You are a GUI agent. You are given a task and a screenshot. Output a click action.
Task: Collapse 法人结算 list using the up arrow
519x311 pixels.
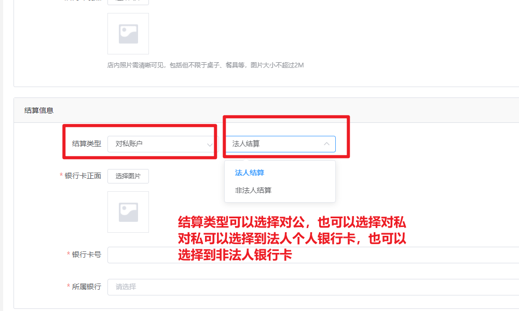(326, 144)
